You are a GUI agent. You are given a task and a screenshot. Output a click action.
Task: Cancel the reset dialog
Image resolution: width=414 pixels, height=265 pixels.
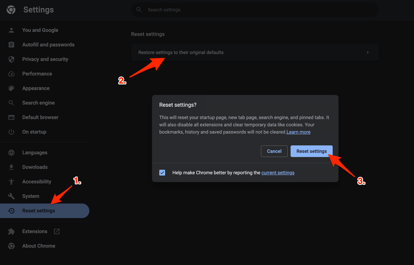274,151
